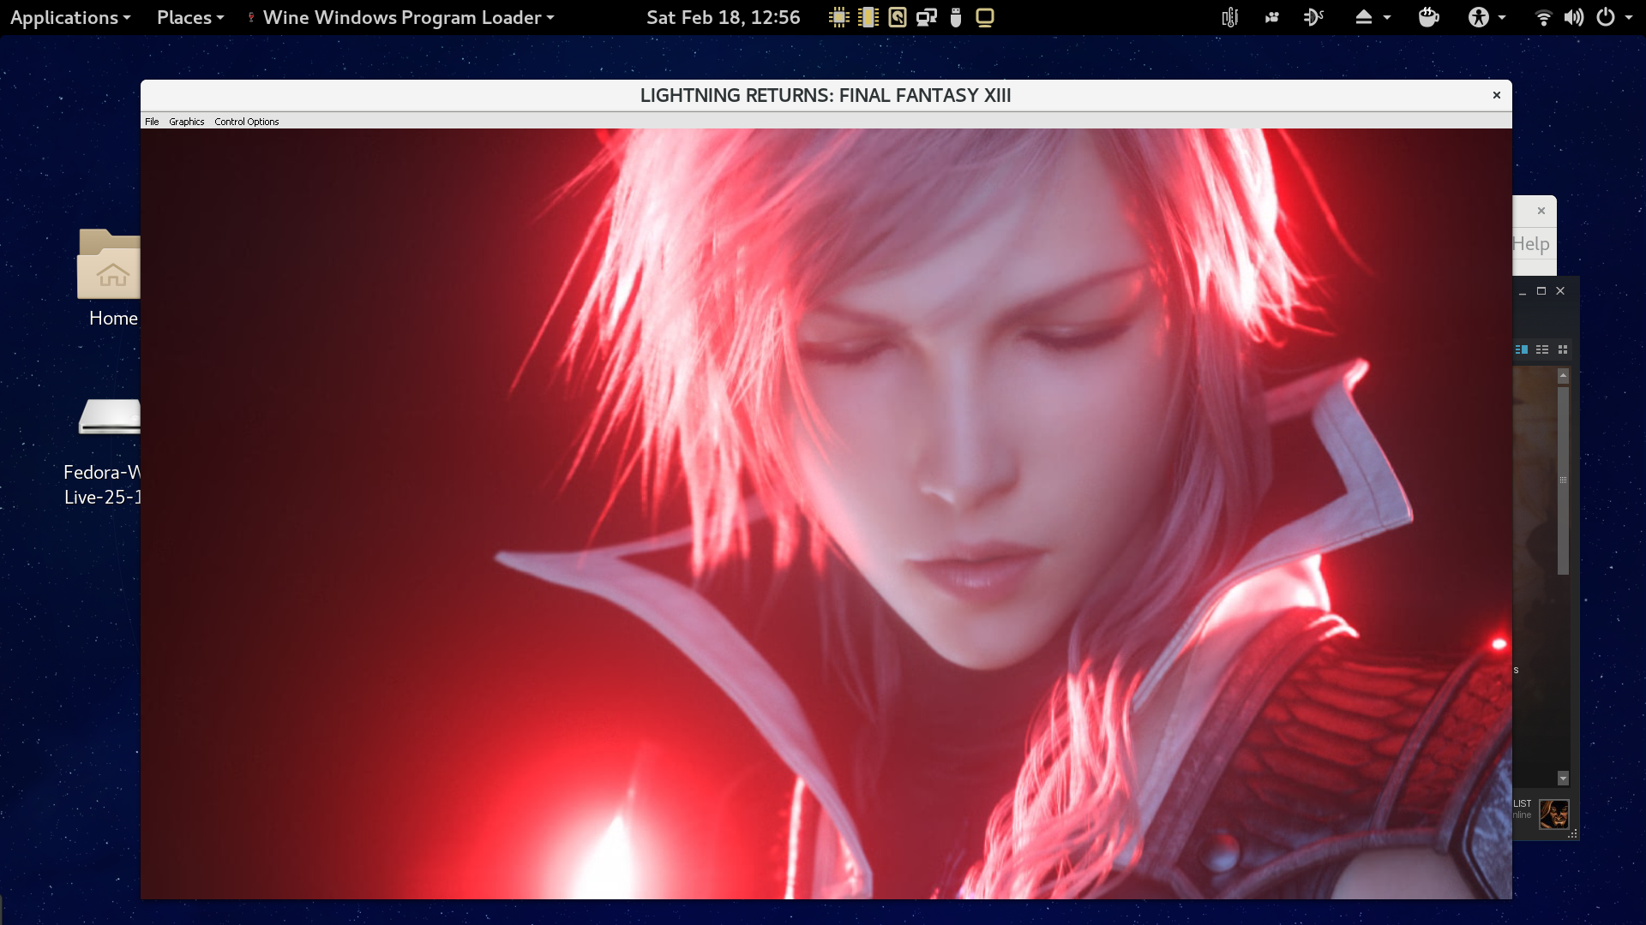Toggle the caffeine coffee cup icon
This screenshot has height=925, width=1646.
1428,17
